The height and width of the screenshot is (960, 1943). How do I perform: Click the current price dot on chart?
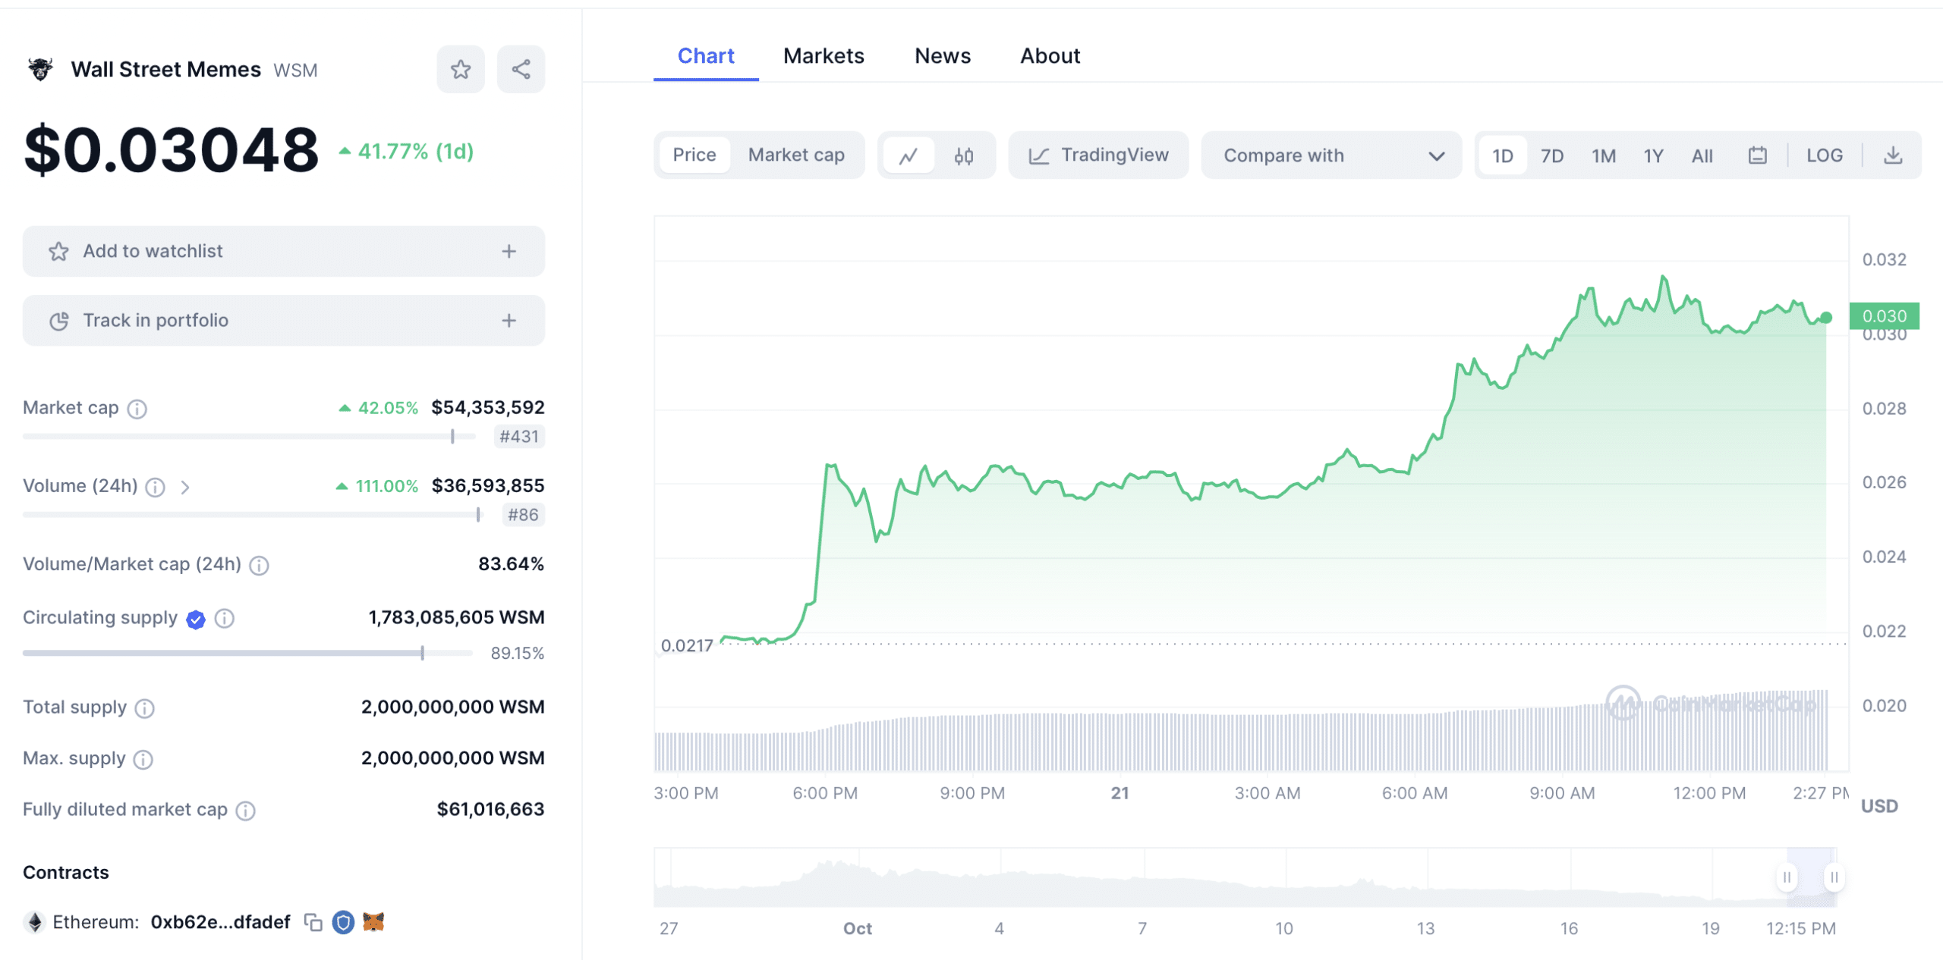click(1826, 318)
